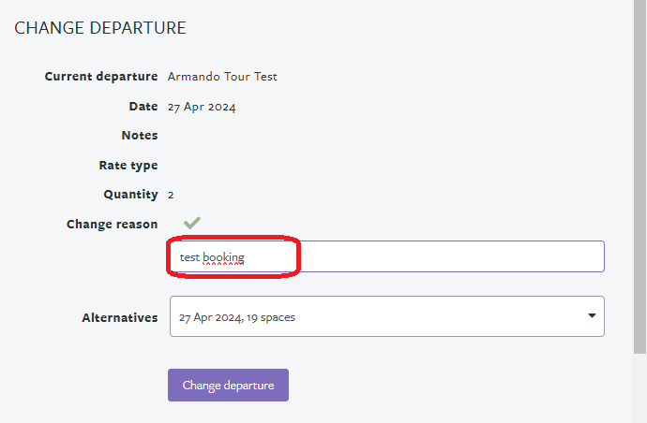647x423 pixels.
Task: Click the Alternatives label
Action: pos(120,318)
